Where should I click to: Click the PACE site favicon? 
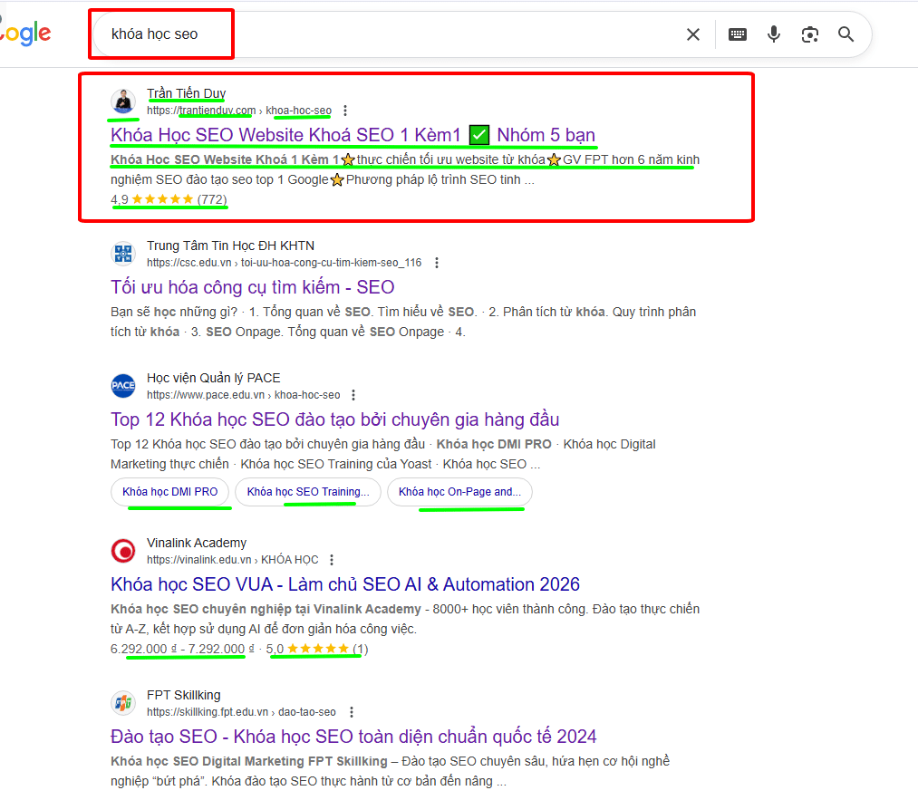click(122, 383)
